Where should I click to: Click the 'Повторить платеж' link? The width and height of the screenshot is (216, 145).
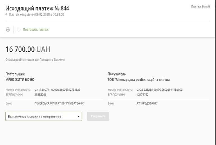coord(36,30)
